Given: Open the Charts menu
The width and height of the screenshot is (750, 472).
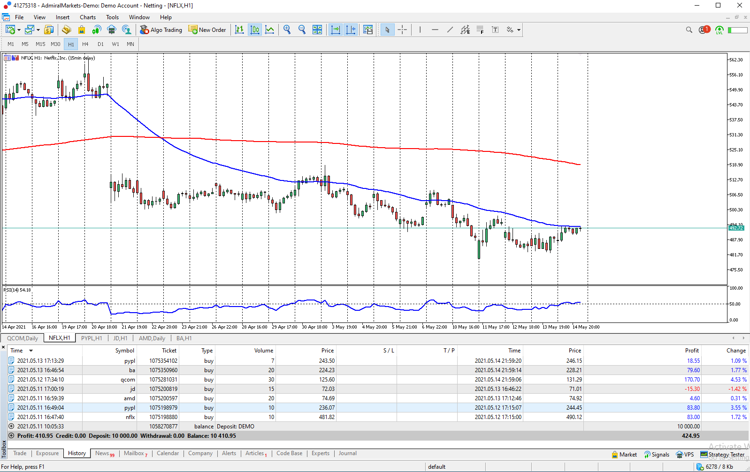Looking at the screenshot, I should point(87,17).
